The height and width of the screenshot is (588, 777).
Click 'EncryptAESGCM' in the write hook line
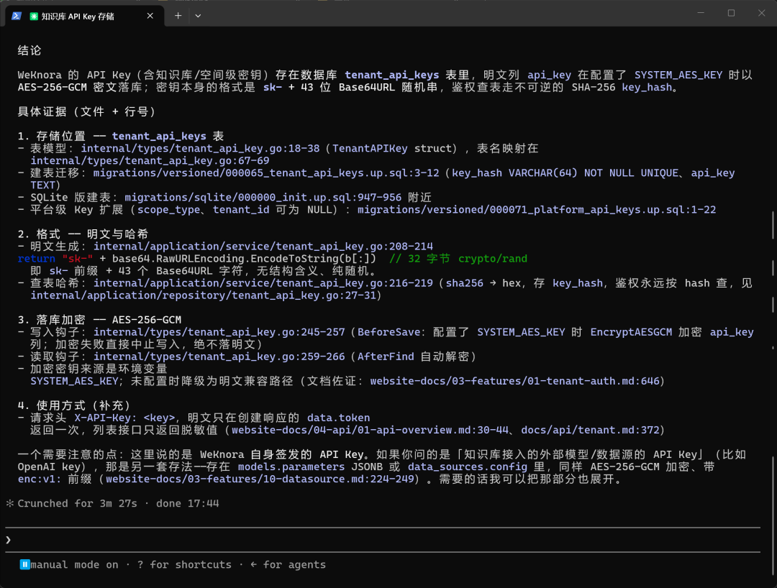pos(631,332)
